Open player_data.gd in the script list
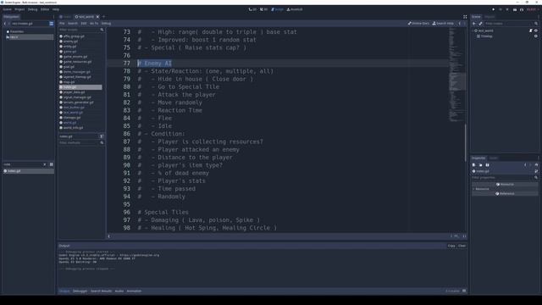Screen dimensions: 542x305 pyautogui.click(x=74, y=92)
